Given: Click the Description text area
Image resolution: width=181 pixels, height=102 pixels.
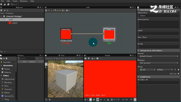Looking at the screenshot, I should coord(159,24).
